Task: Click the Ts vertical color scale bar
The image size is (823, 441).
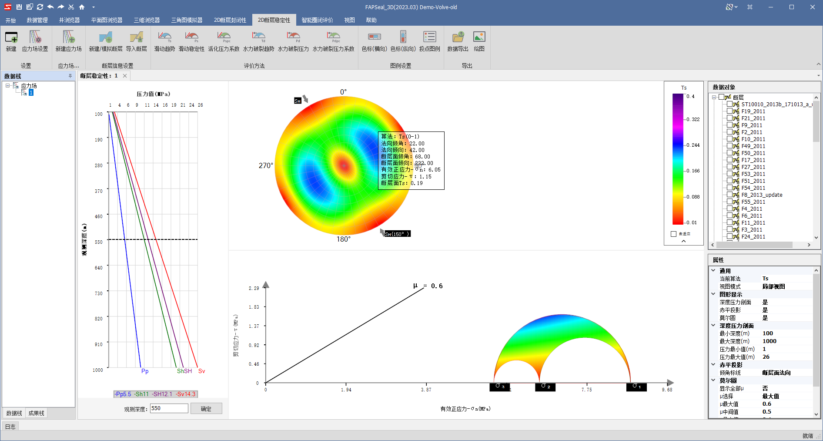Action: [678, 159]
